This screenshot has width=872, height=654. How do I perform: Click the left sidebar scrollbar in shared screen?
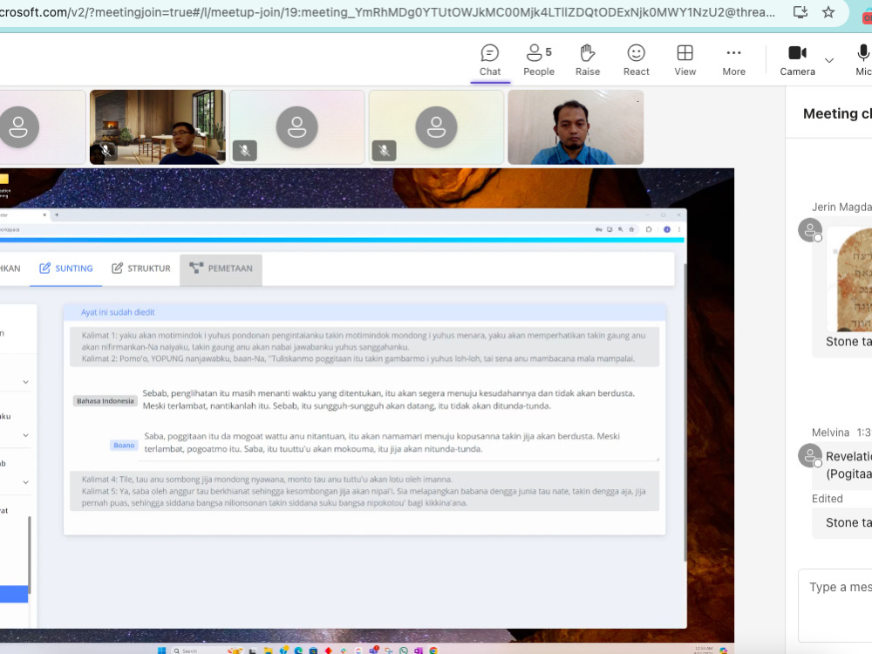29,555
